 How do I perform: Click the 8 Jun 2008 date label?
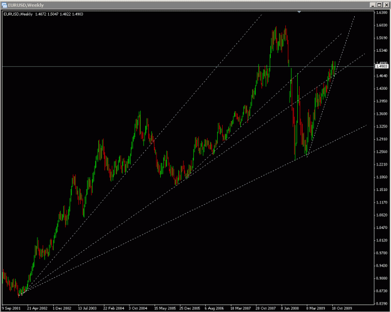tap(290, 308)
